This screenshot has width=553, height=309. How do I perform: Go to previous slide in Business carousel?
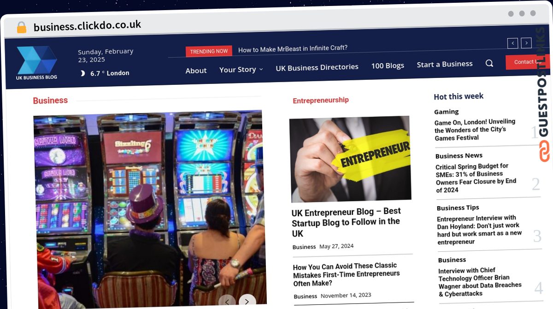tap(227, 302)
